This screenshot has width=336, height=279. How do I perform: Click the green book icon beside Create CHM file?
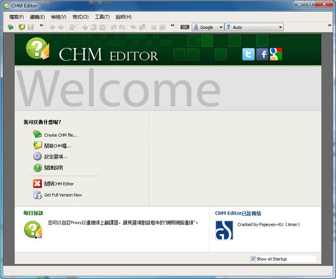[38, 134]
